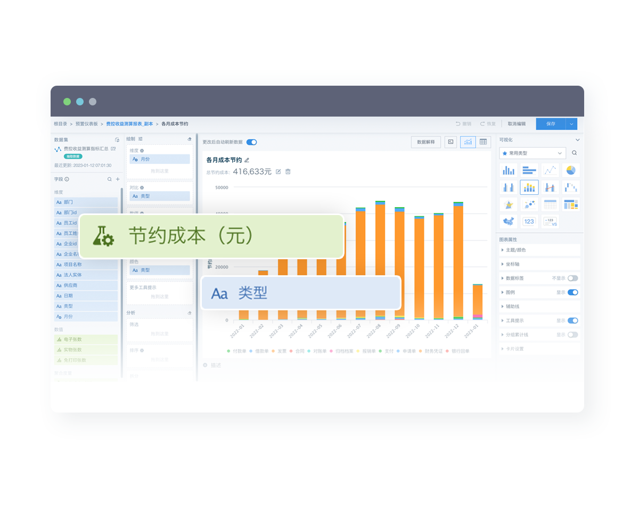The width and height of the screenshot is (639, 511).
Task: Pick the China map chart type
Action: coord(509,221)
